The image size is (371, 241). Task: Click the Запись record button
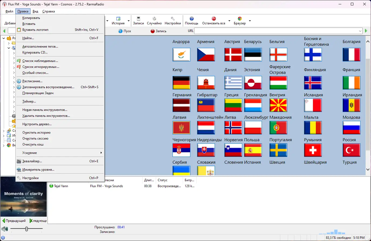158,31
